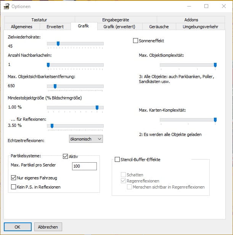Switch to the Tastatur tab
Screen dimensions: 233x235
(39, 20)
